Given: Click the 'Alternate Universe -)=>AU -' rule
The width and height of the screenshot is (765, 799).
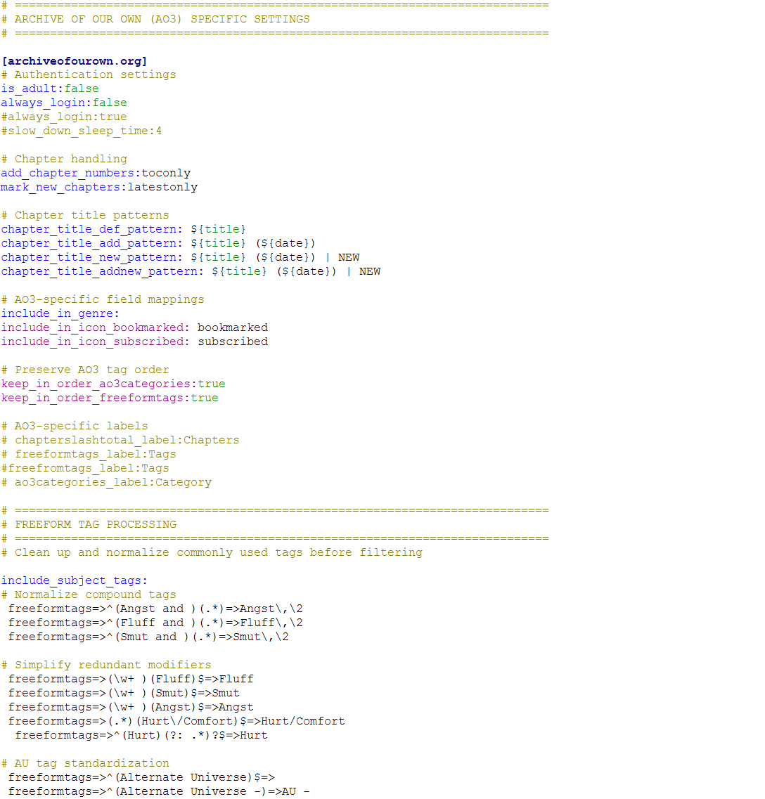Looking at the screenshot, I should [159, 791].
